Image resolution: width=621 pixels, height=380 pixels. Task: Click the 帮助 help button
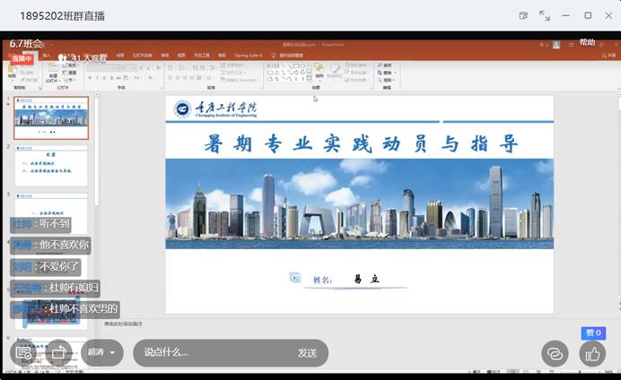(x=587, y=42)
